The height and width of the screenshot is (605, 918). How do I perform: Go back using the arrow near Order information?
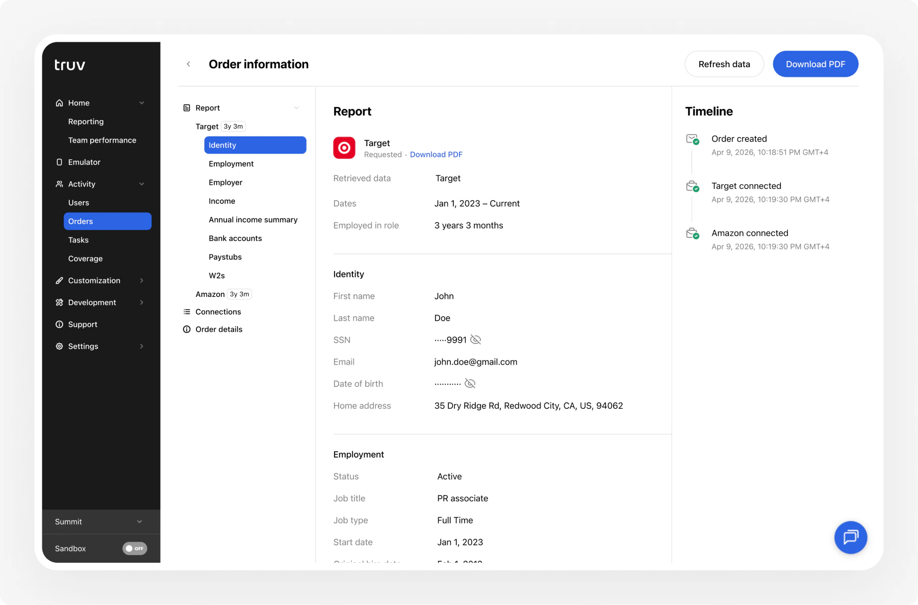[188, 64]
